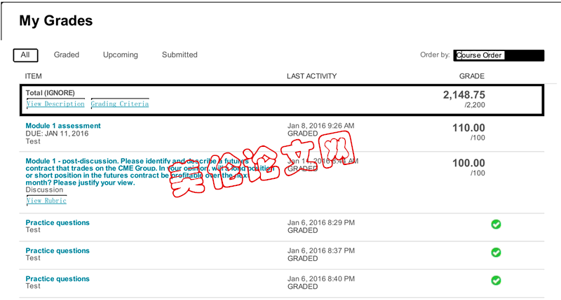Click green checkmark for 8:29 PM practice questions
Viewport: 561px width, 300px height.
coord(496,224)
